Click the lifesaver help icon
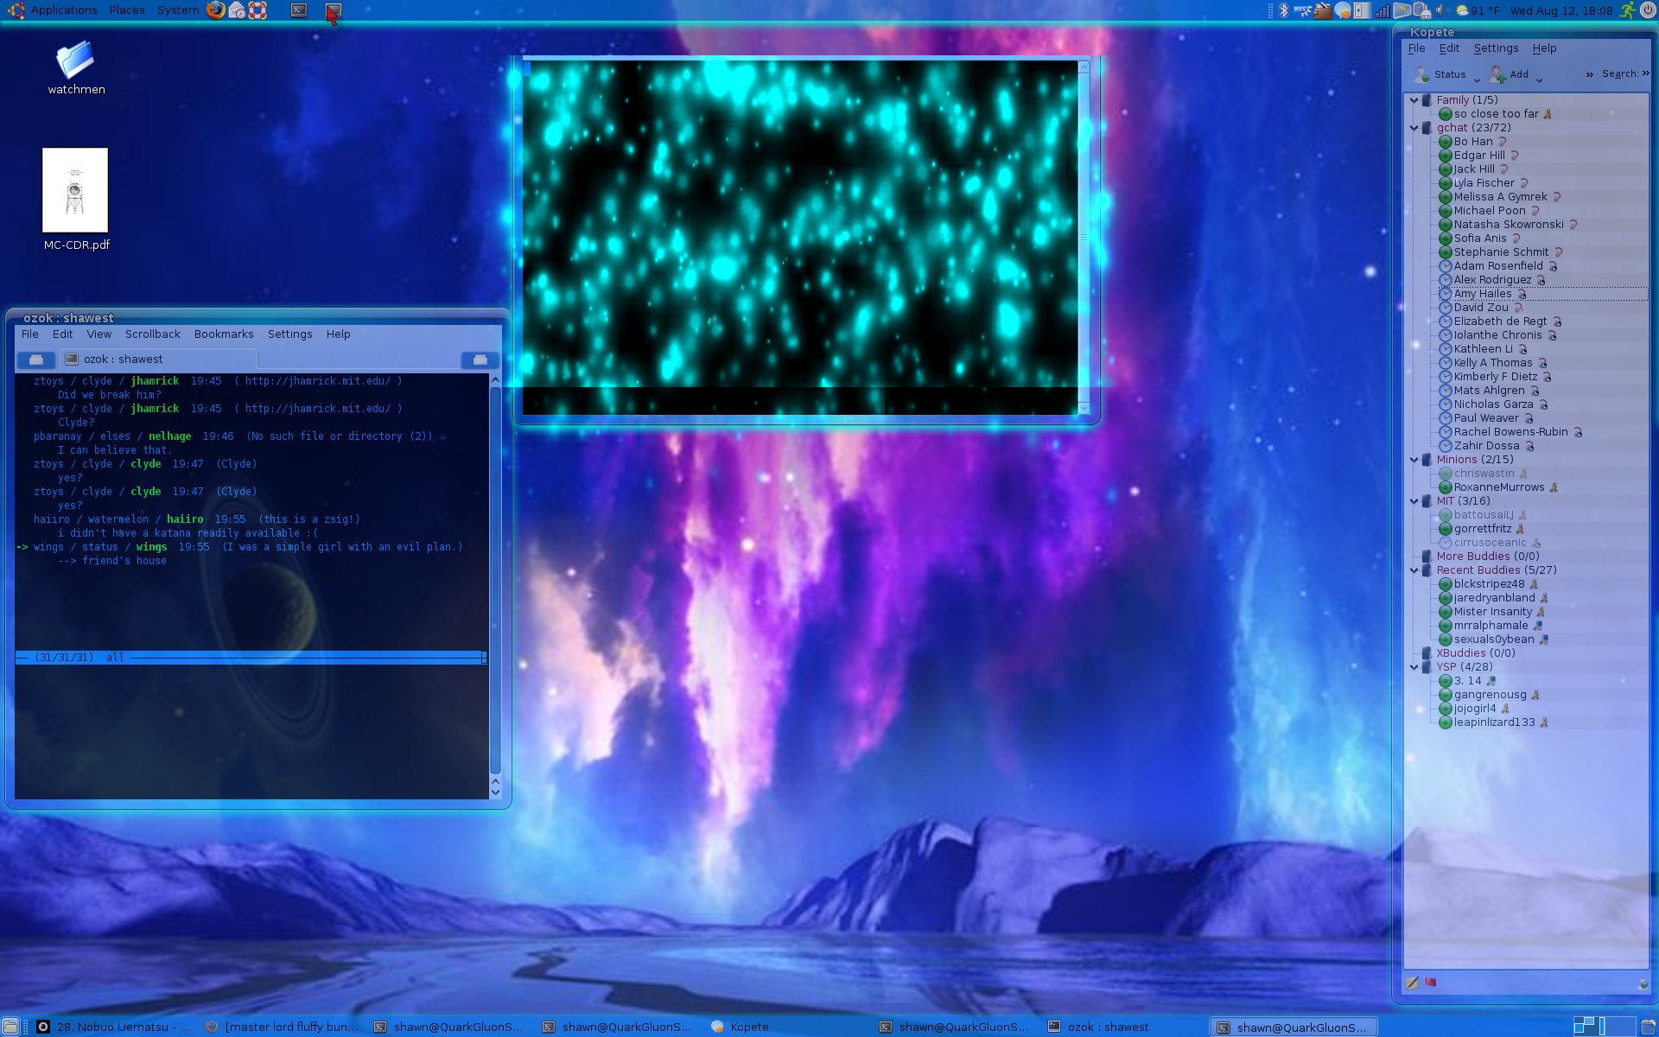1659x1037 pixels. pyautogui.click(x=257, y=10)
